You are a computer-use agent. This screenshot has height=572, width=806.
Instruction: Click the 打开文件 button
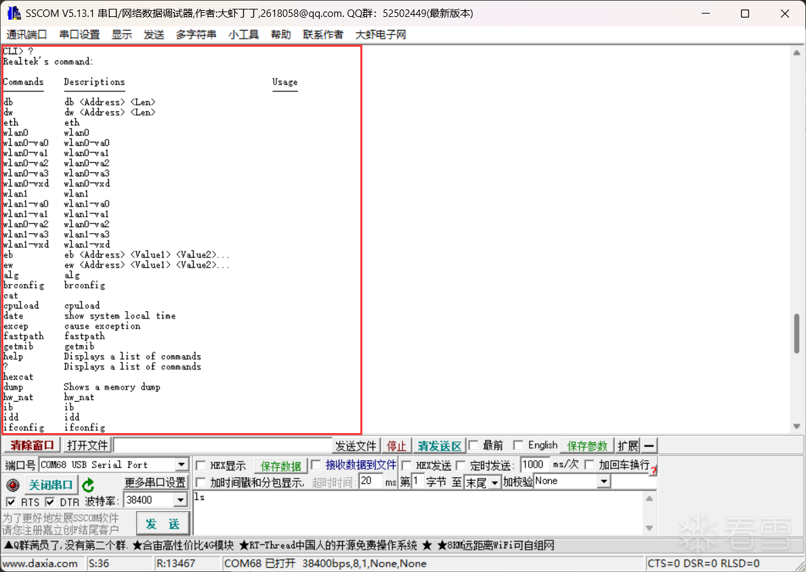click(87, 445)
